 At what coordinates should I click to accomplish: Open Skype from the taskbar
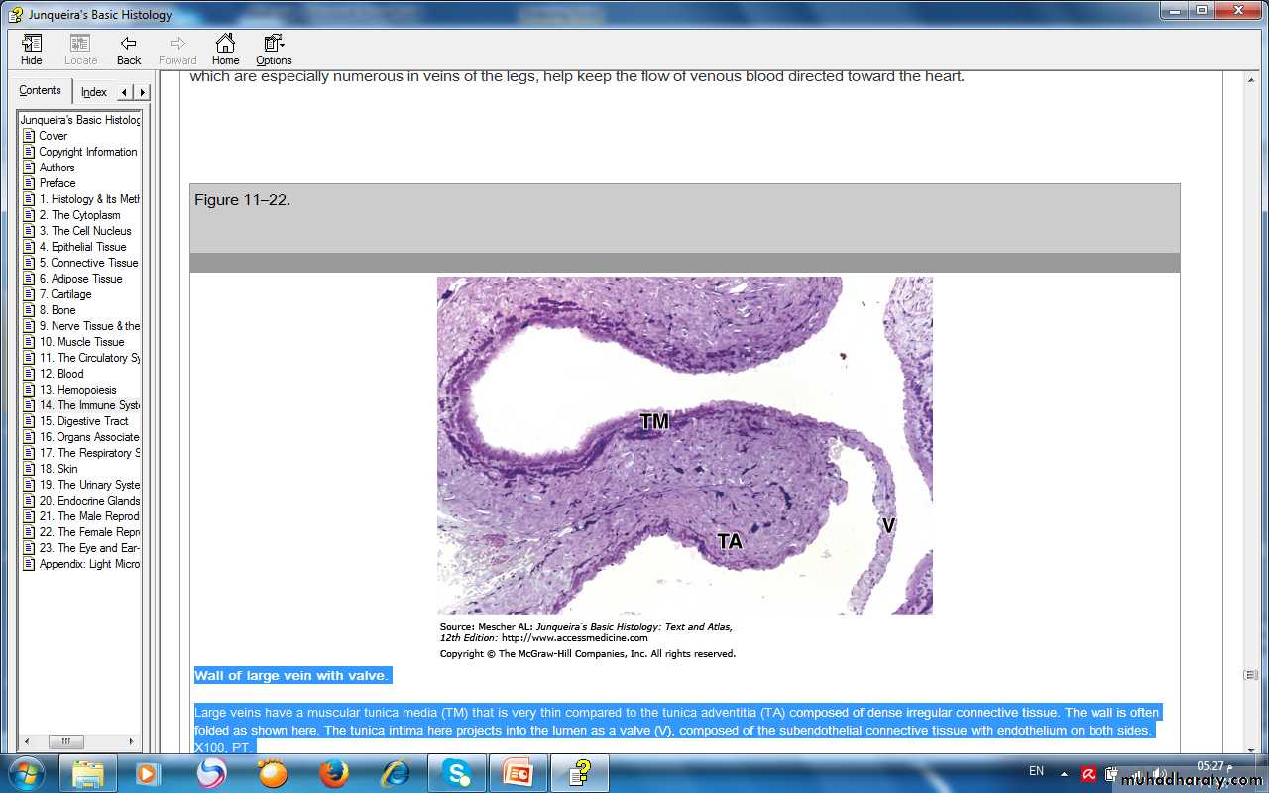tap(457, 772)
